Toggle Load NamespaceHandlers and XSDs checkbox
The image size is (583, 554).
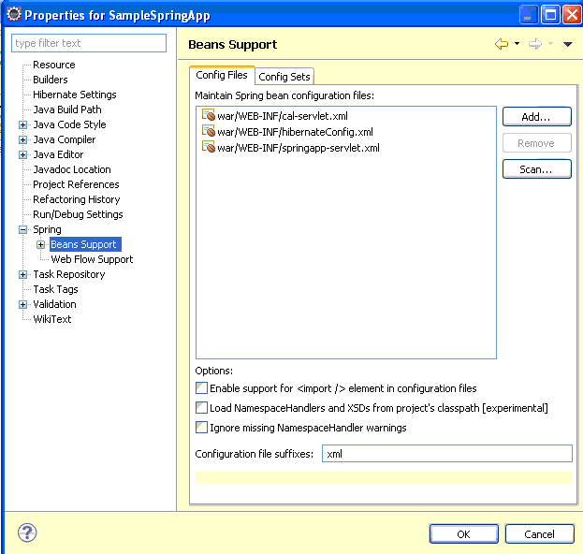point(201,408)
